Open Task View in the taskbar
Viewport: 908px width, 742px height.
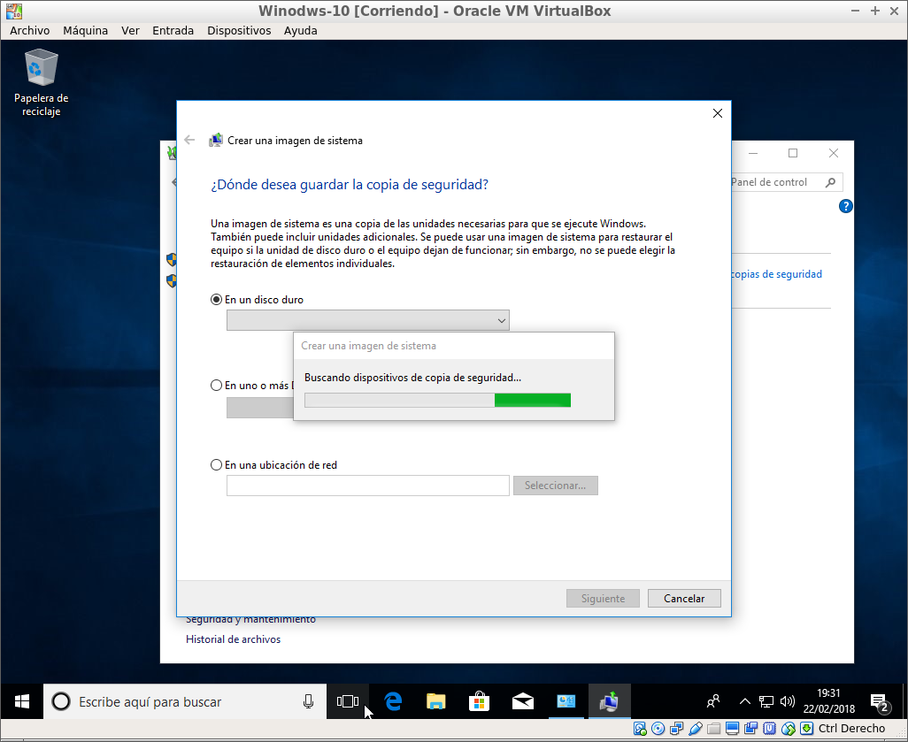click(348, 701)
